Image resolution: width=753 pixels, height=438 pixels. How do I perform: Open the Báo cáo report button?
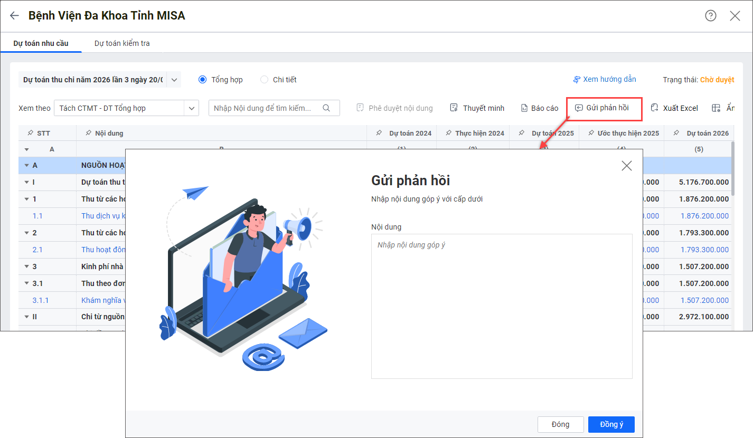539,108
